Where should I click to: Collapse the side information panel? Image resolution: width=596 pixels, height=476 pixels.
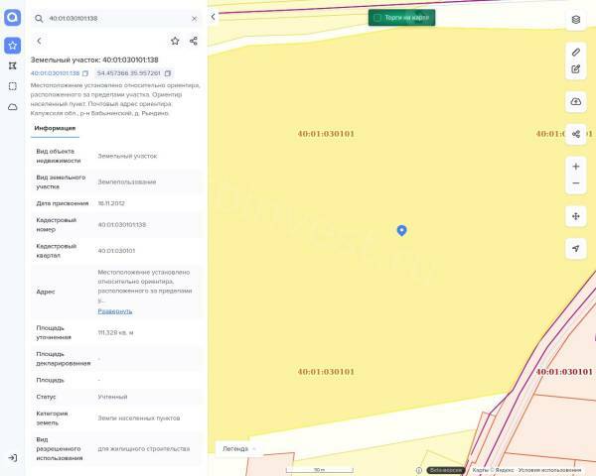[214, 17]
